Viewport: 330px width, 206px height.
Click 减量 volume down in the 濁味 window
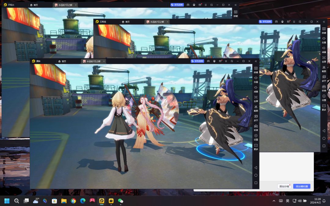tap(256, 89)
